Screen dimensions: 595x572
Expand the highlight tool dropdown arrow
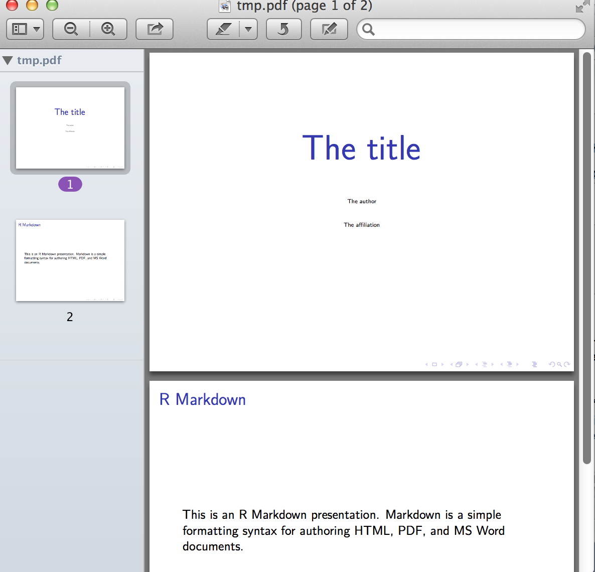(x=248, y=29)
